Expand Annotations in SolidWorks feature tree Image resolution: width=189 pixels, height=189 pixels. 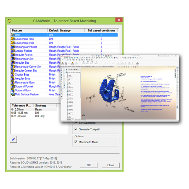tap(66, 77)
